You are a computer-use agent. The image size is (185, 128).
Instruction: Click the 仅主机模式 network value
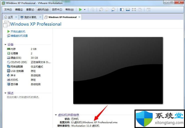[x=37, y=67]
